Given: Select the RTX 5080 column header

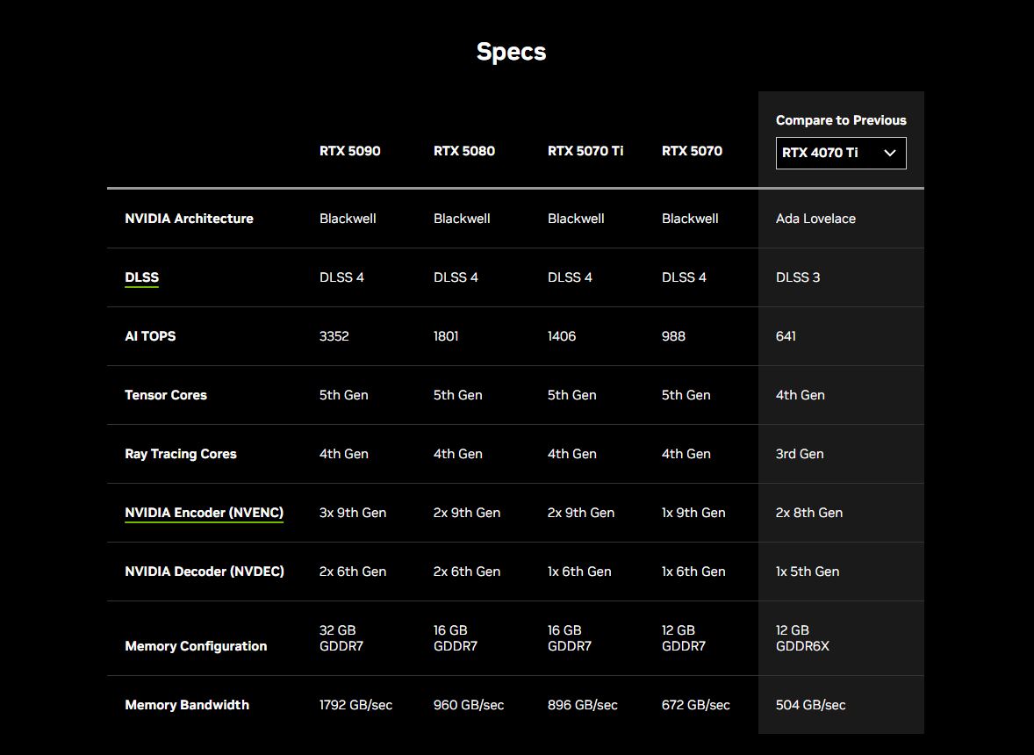Looking at the screenshot, I should [463, 151].
